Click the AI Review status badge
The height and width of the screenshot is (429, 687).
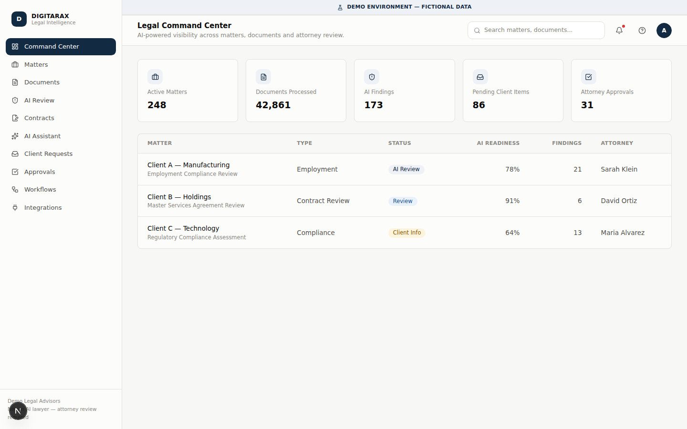click(406, 169)
